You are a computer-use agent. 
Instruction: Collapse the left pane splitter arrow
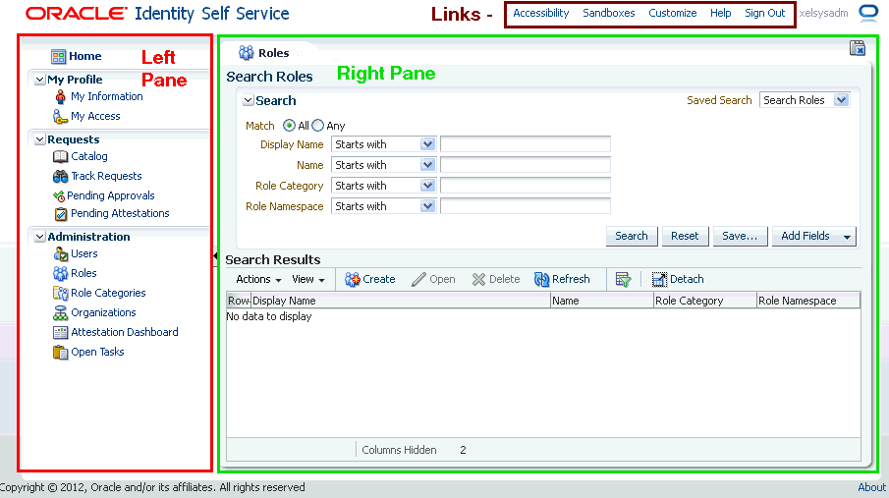tap(215, 256)
